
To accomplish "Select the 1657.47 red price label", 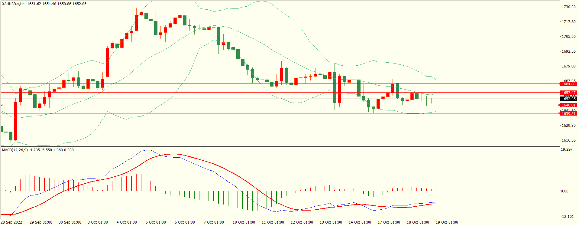I will [x=568, y=93].
